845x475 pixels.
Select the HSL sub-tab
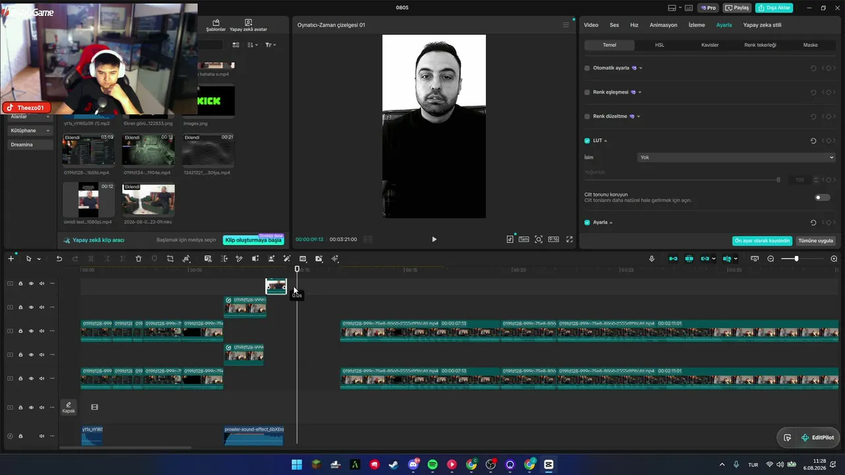point(659,45)
